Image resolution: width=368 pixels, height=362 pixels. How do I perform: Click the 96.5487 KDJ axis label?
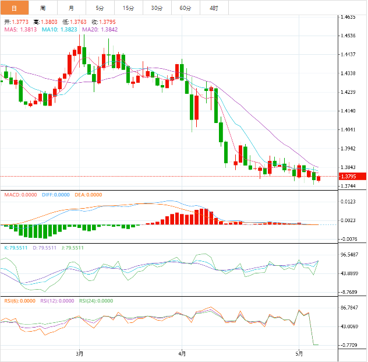click(x=349, y=255)
